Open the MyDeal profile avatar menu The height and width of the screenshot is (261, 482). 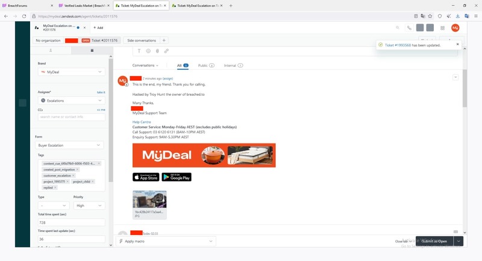[455, 28]
